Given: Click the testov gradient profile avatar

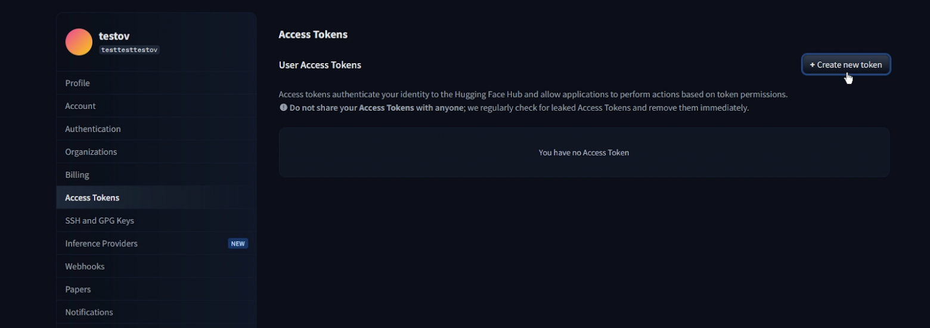Looking at the screenshot, I should click(x=79, y=42).
